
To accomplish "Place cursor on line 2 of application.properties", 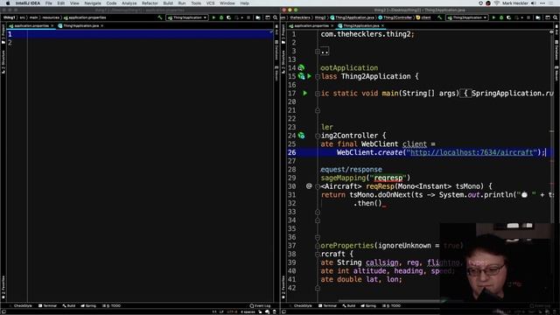I will tap(150, 43).
